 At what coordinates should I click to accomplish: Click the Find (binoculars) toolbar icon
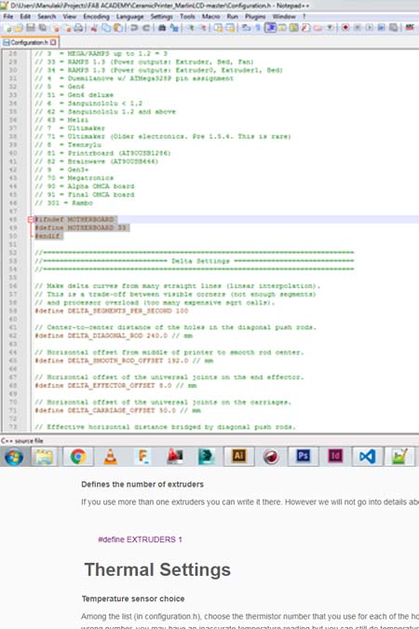click(x=162, y=28)
